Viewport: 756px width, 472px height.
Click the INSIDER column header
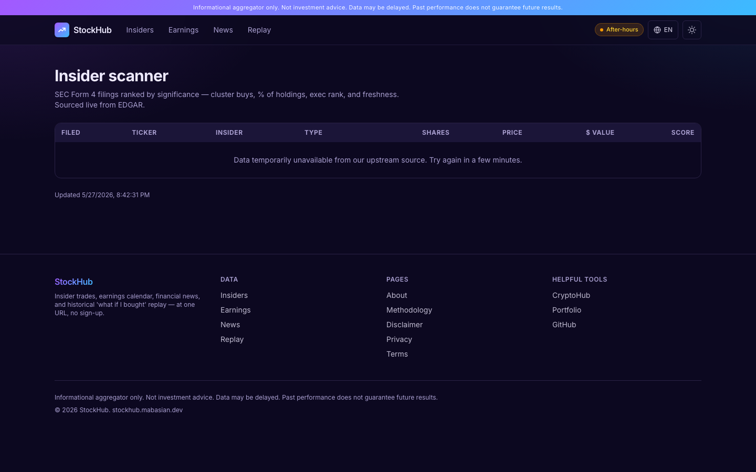pyautogui.click(x=229, y=133)
